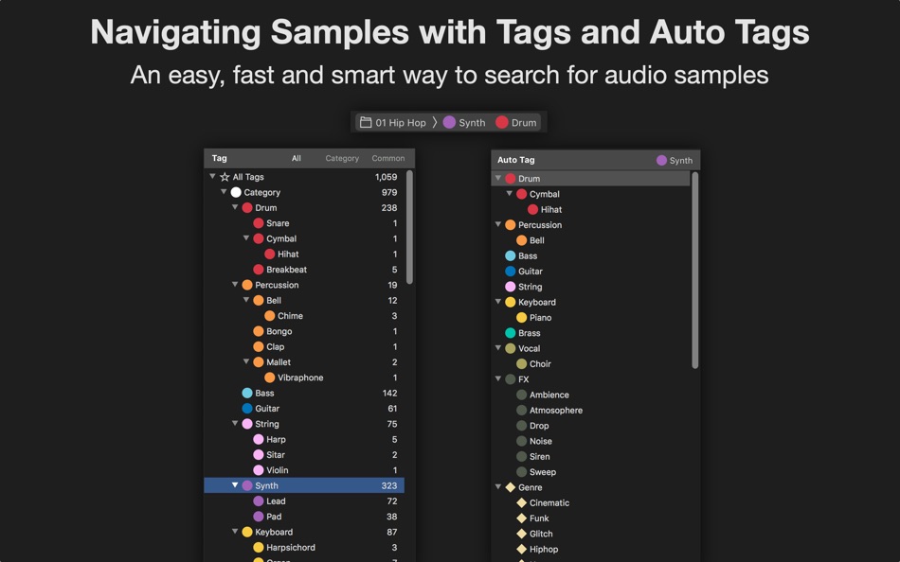The image size is (900, 562).
Task: Click the purple Lead tag circle
Action: click(259, 501)
